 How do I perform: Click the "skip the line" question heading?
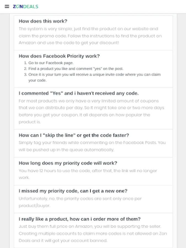74,135
